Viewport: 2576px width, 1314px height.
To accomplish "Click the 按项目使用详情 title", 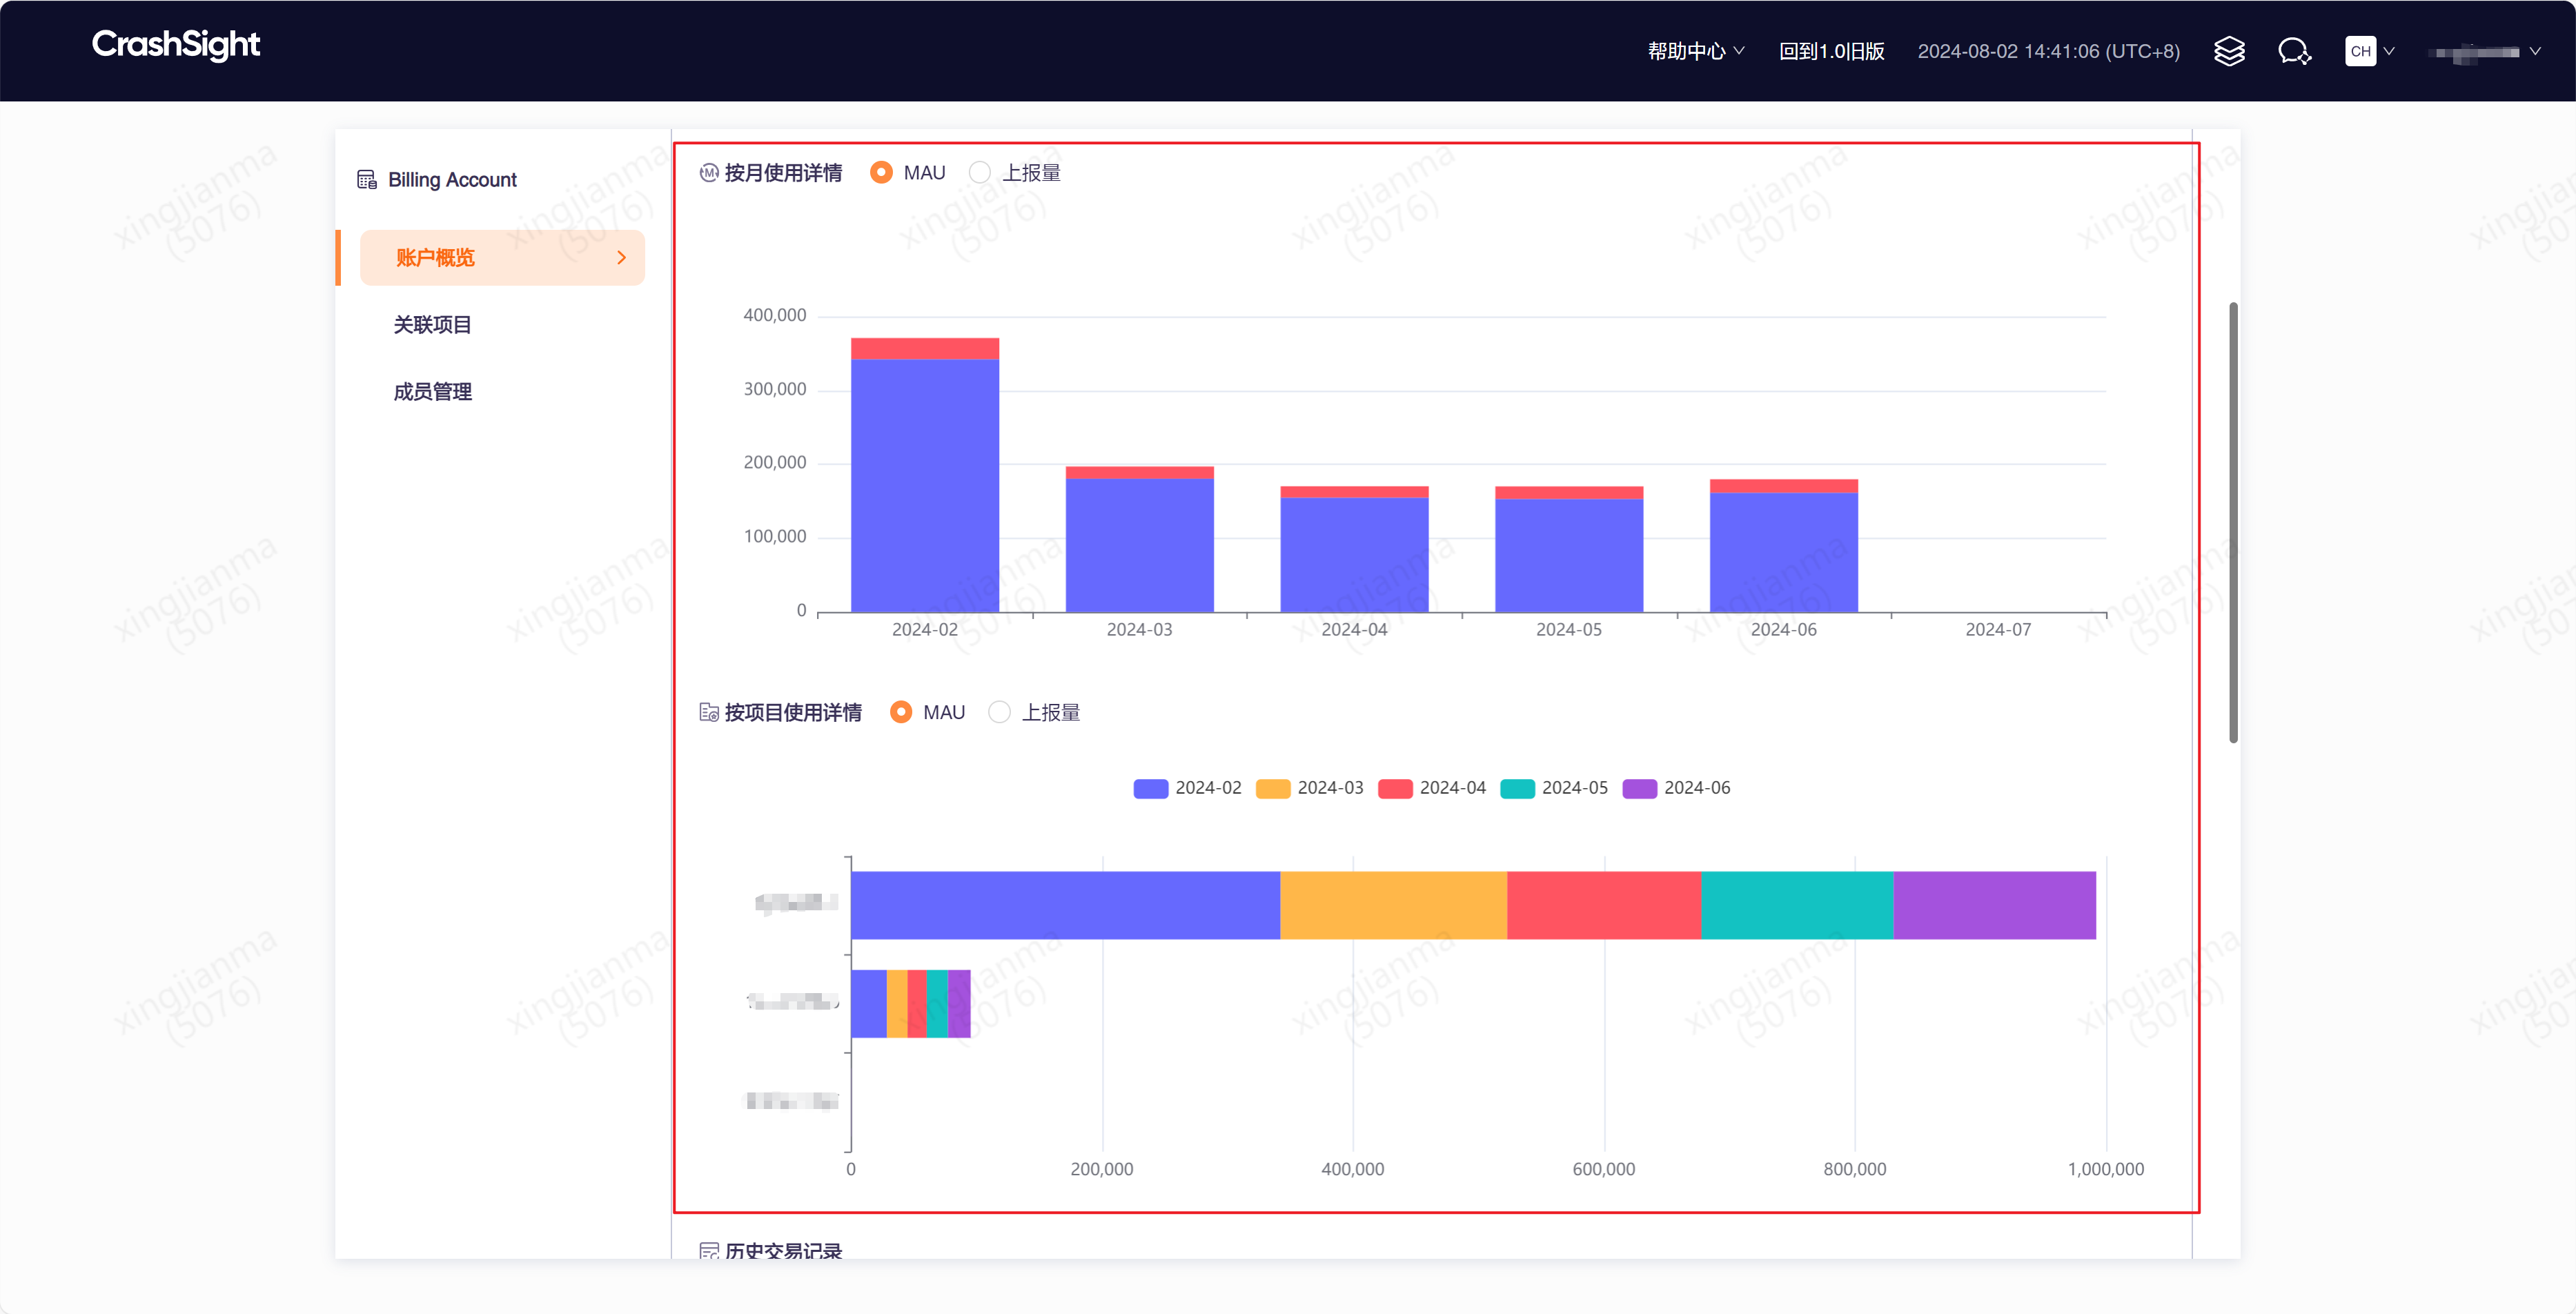I will [793, 712].
